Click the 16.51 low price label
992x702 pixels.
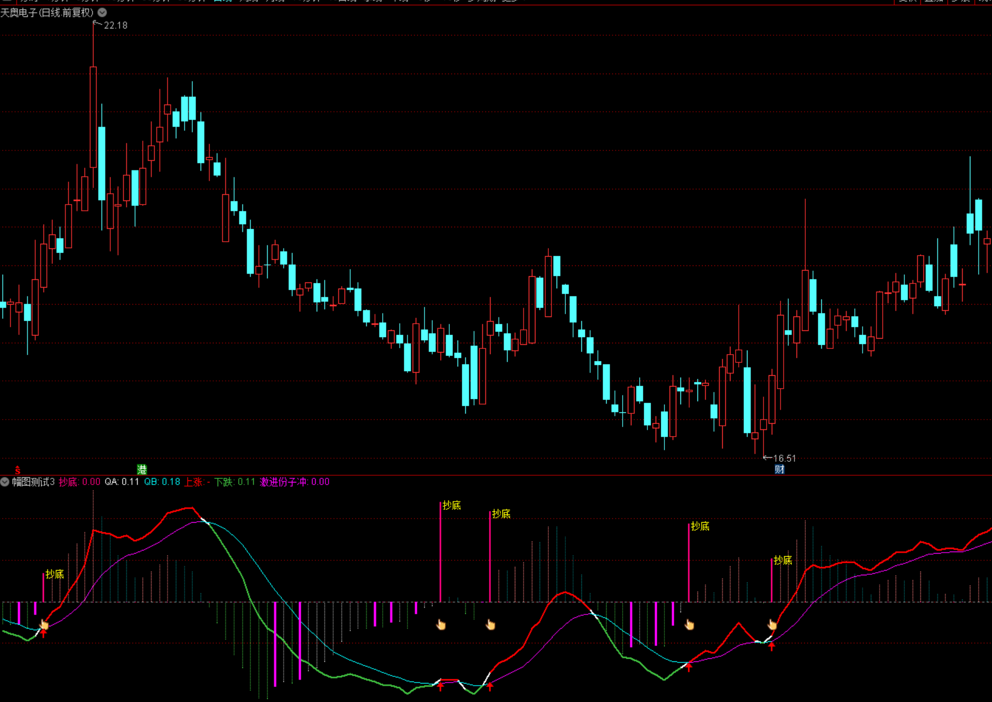click(784, 458)
